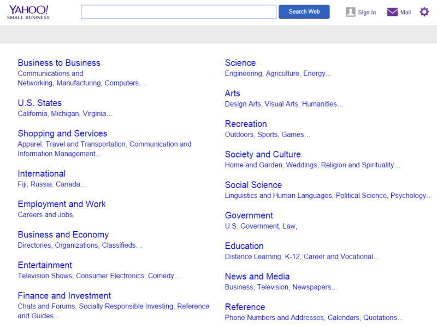
Task: Click the Yahoo Small Business logo
Action: tap(28, 11)
